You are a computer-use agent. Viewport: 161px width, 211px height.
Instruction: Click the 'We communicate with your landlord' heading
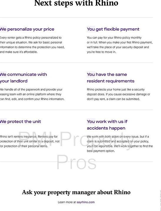pos(24,78)
